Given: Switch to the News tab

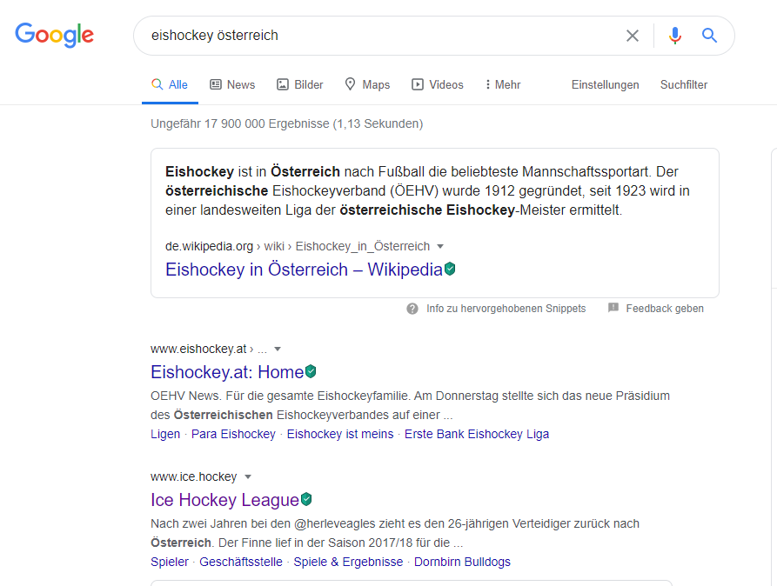Looking at the screenshot, I should (232, 84).
